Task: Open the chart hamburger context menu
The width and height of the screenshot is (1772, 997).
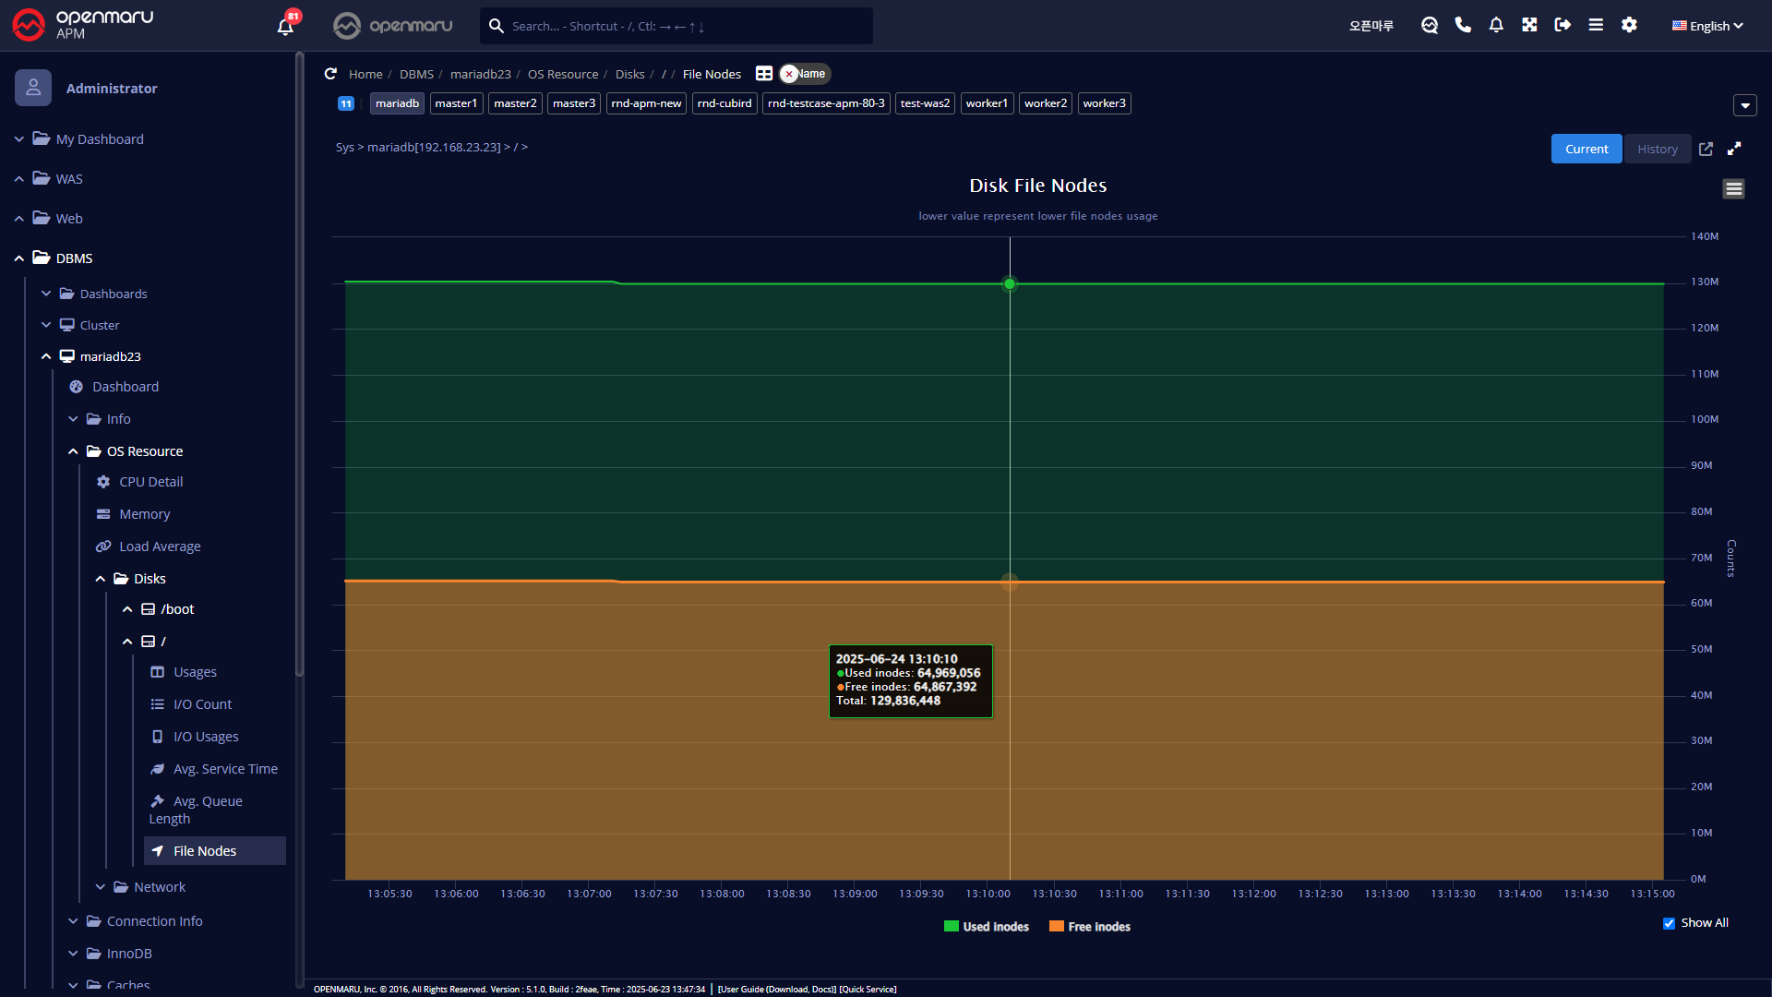Action: pyautogui.click(x=1733, y=189)
